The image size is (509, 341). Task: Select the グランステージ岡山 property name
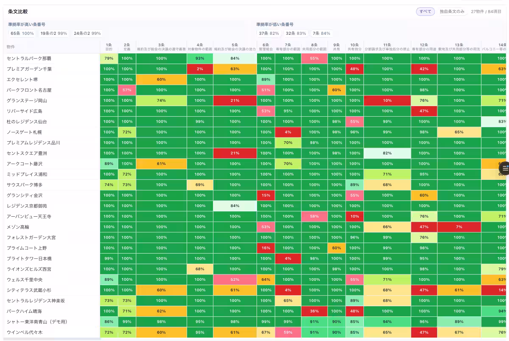(27, 101)
